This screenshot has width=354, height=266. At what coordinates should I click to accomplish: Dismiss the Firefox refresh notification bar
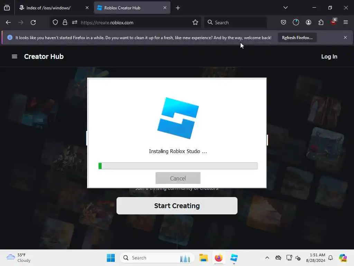point(345,37)
